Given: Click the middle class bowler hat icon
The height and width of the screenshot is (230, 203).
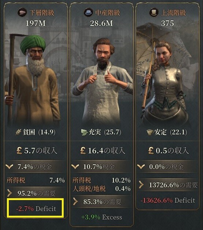Looking at the screenshot, I should (88, 12).
